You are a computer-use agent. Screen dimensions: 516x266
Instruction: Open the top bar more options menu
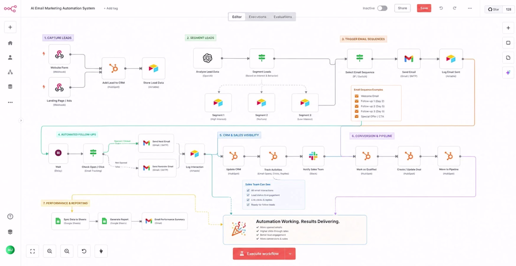[470, 8]
